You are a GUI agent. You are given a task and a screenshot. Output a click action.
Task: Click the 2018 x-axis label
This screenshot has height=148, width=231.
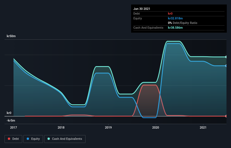click(x=61, y=127)
